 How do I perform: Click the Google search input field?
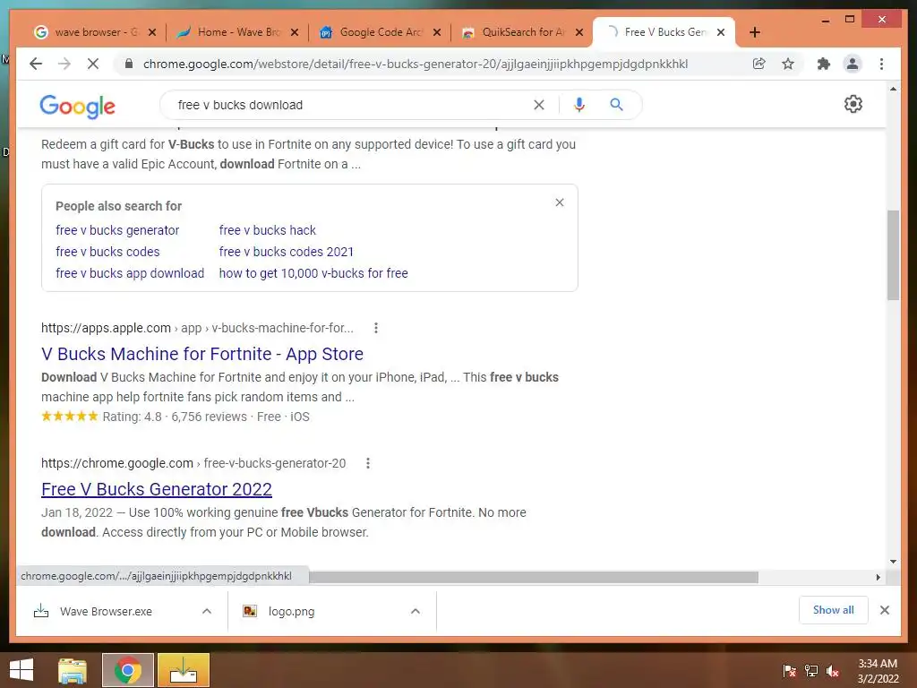click(351, 105)
